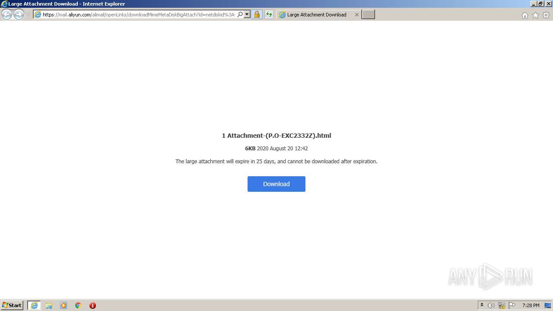This screenshot has width=553, height=311.
Task: Click the expiration notice text
Action: [x=276, y=162]
